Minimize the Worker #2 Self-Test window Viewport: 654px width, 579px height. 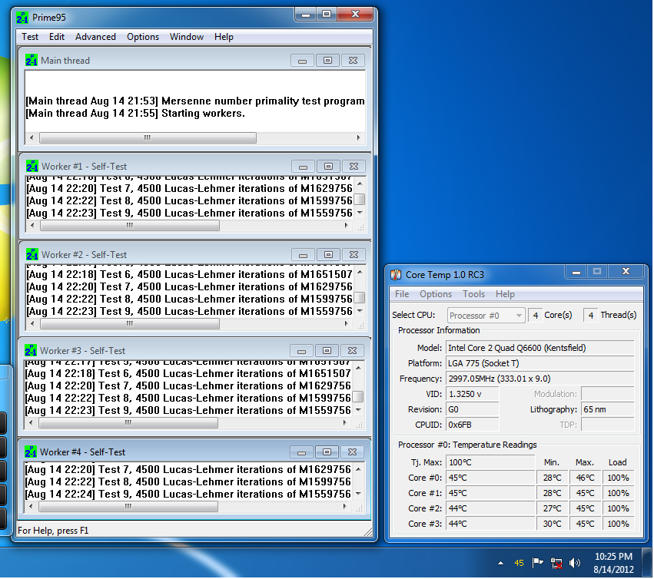pos(304,255)
